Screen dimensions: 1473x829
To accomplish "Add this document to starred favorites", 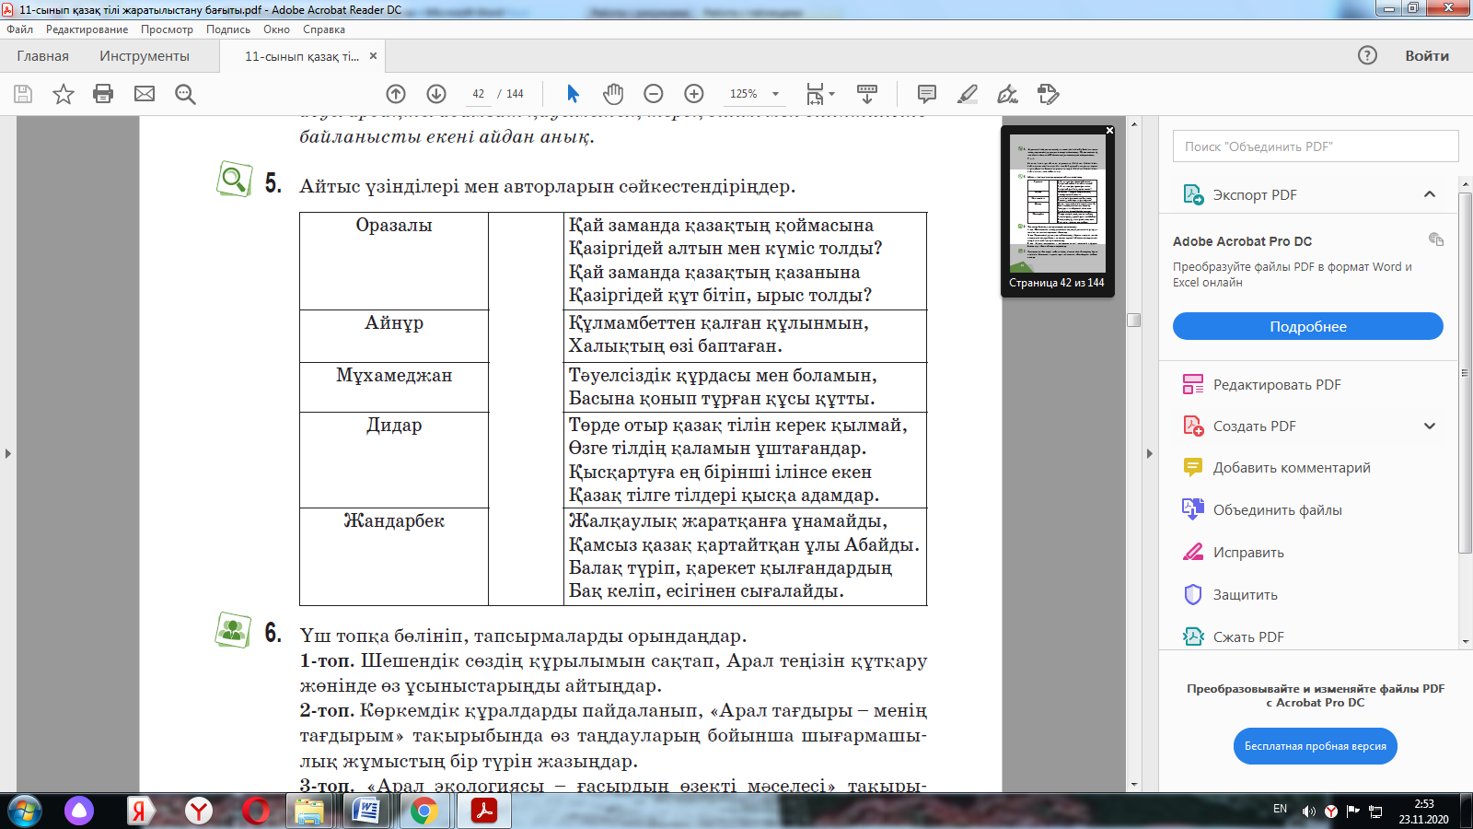I will (x=63, y=94).
